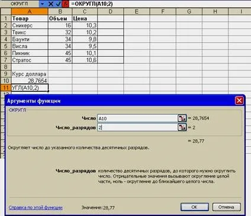Select row 5 header

point(6,46)
